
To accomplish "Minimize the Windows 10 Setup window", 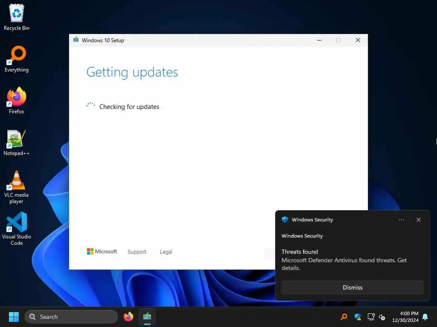I will [x=319, y=40].
